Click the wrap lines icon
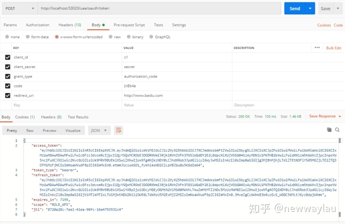345x224 pixels. (x=118, y=130)
